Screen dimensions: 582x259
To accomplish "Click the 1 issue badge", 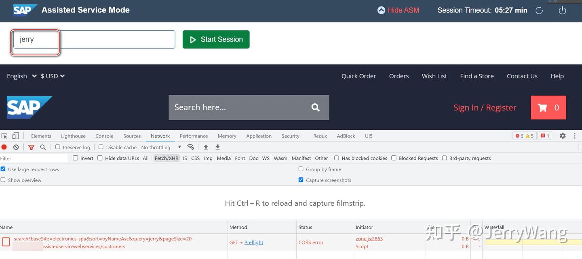I will [x=545, y=136].
